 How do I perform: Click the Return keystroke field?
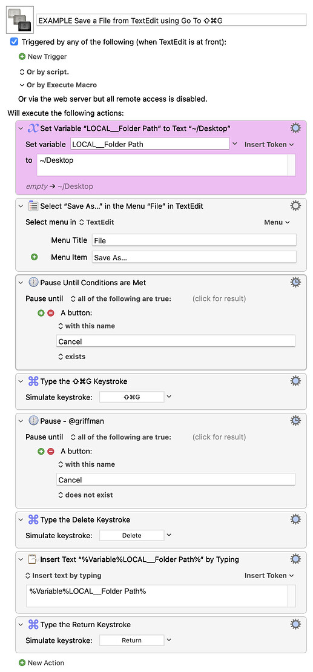[x=131, y=641]
